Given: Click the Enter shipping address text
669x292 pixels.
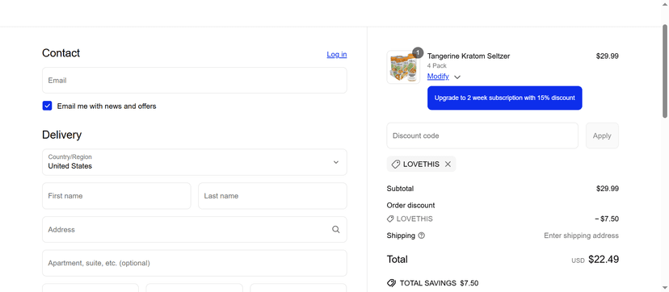Looking at the screenshot, I should pos(581,236).
